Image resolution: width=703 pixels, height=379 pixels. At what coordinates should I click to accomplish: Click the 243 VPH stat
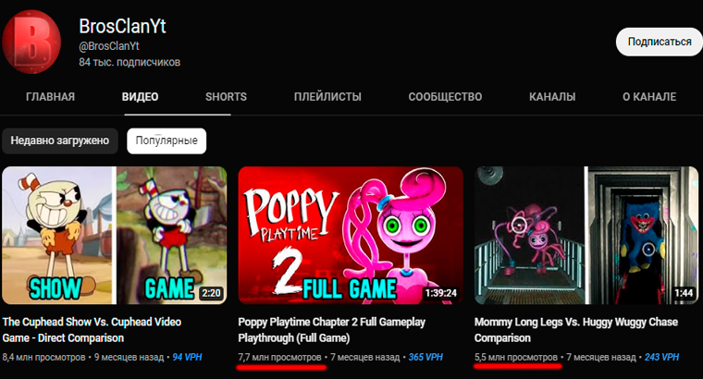click(x=661, y=358)
